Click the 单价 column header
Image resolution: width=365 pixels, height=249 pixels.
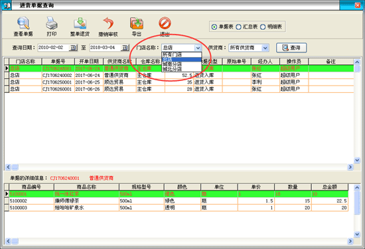pyautogui.click(x=256, y=187)
